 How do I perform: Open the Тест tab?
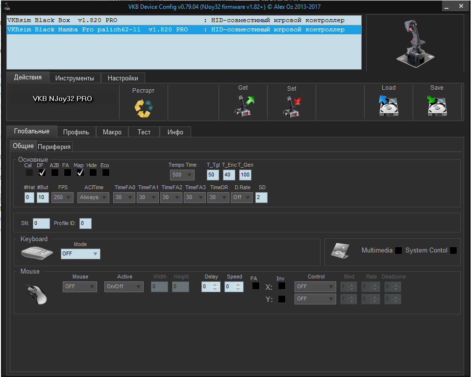pyautogui.click(x=144, y=132)
